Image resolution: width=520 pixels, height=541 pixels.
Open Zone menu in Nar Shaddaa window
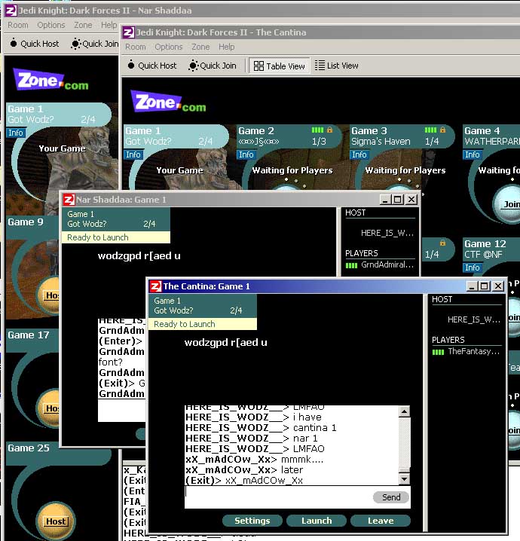pos(83,25)
